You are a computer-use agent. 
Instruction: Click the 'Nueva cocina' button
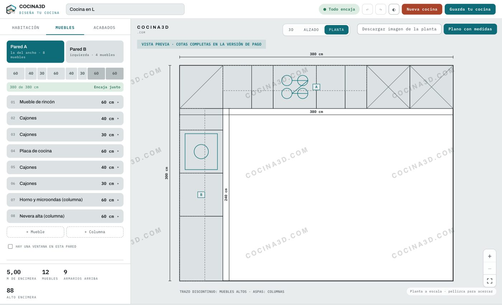click(x=422, y=9)
